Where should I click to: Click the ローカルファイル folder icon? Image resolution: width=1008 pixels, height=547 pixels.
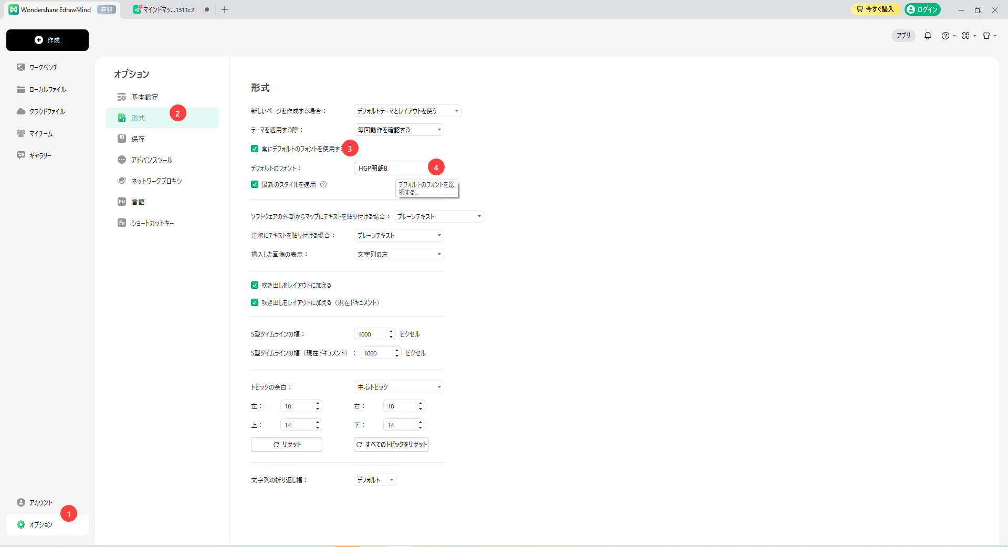coord(21,89)
